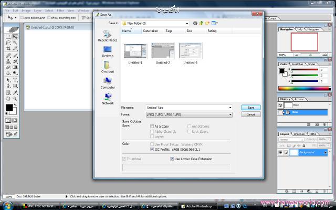The width and height of the screenshot is (336, 210).
Task: Go to Desktop in the places sidebar
Action: pos(107,50)
